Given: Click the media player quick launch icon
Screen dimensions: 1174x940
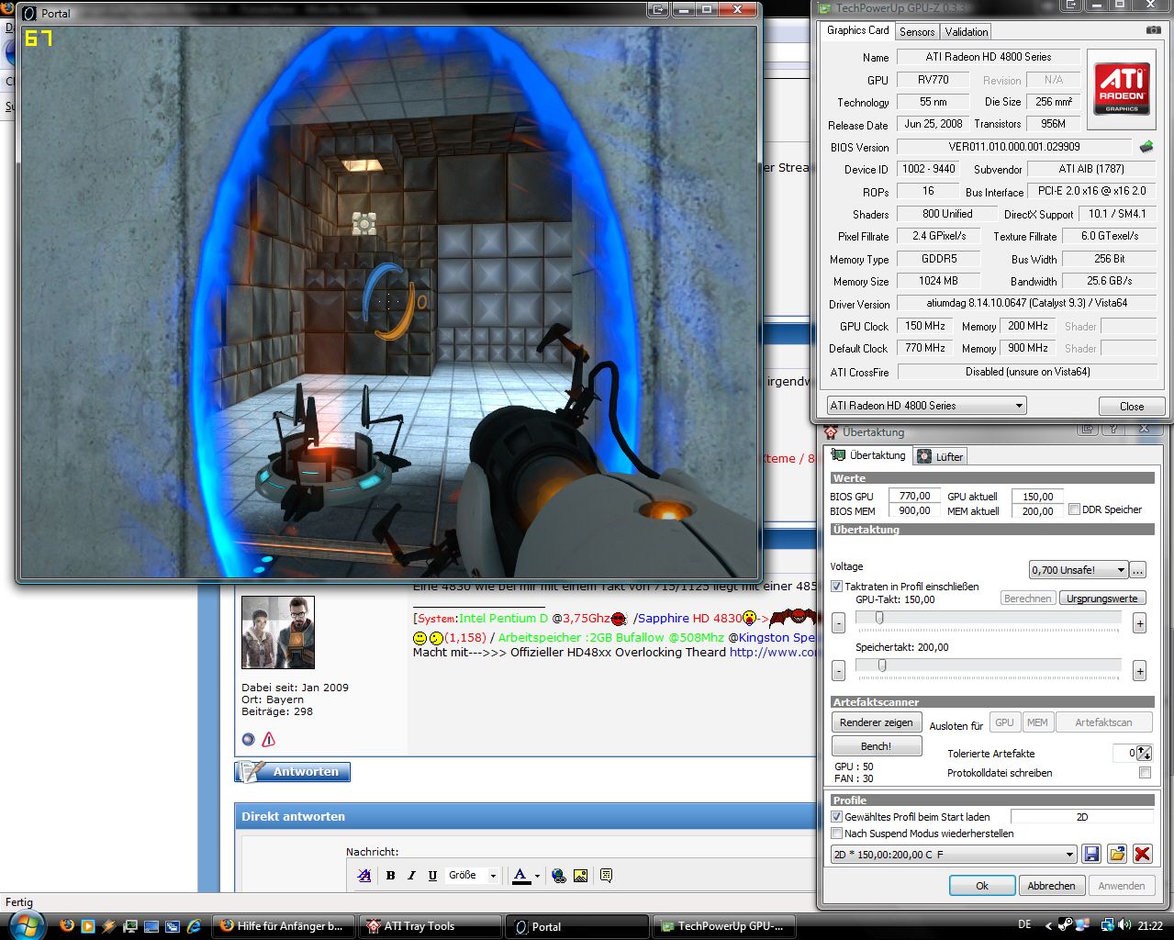Looking at the screenshot, I should pos(88,926).
